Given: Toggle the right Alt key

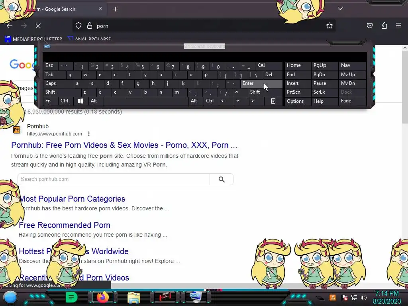Looking at the screenshot, I should pyautogui.click(x=196, y=101).
